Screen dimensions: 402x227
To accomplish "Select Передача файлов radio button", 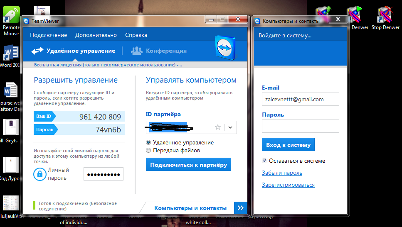I will coord(148,150).
